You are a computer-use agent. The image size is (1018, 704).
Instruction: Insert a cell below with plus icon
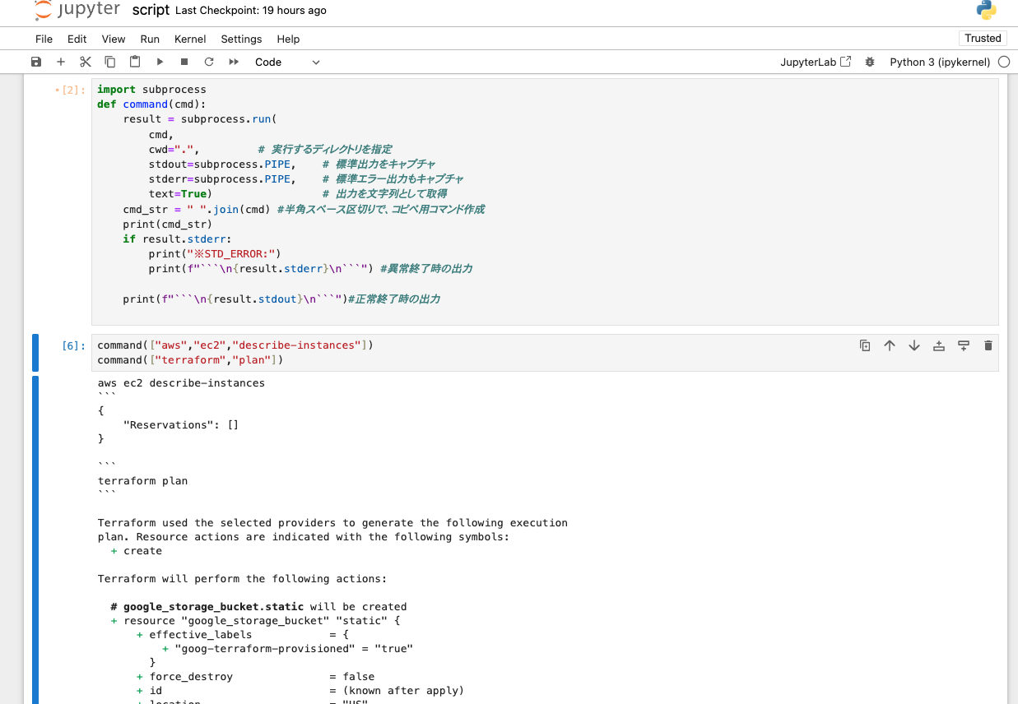(x=61, y=62)
